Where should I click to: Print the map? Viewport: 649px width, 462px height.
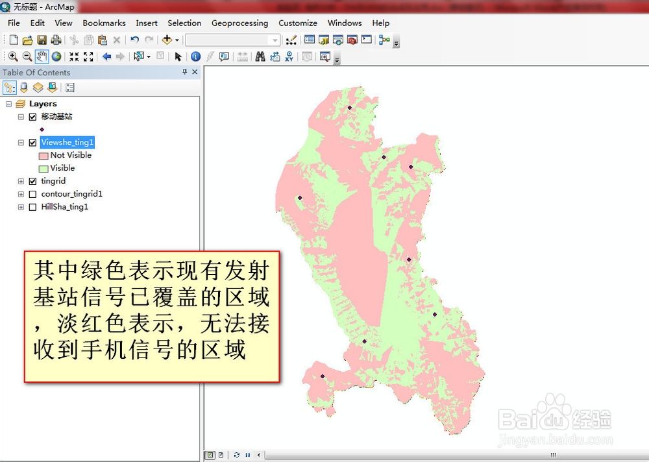click(x=56, y=40)
